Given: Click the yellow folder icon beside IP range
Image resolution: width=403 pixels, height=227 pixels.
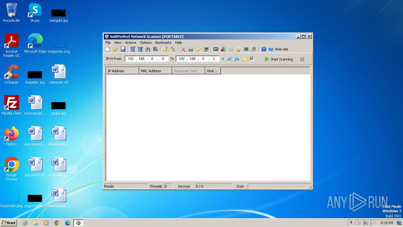Looking at the screenshot, I should pos(246,59).
